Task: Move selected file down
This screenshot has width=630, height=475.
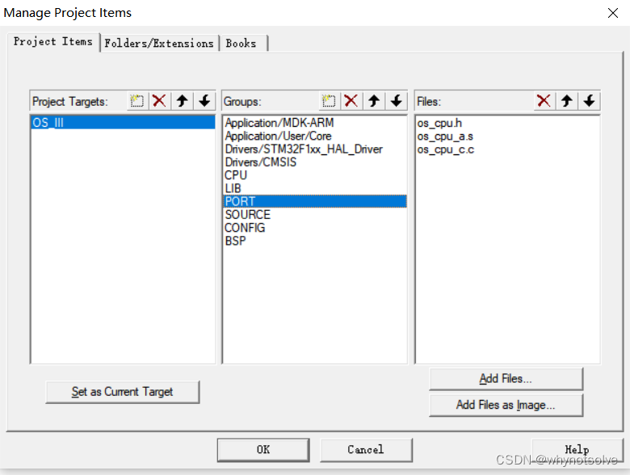Action: tap(590, 100)
